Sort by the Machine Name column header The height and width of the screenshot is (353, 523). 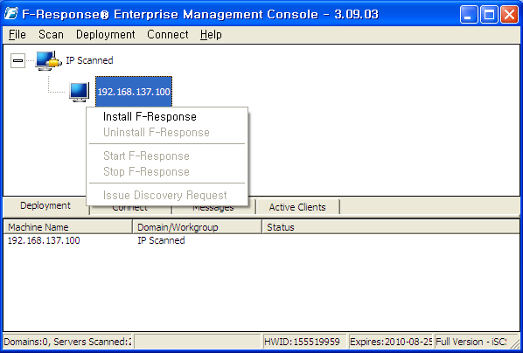point(68,227)
